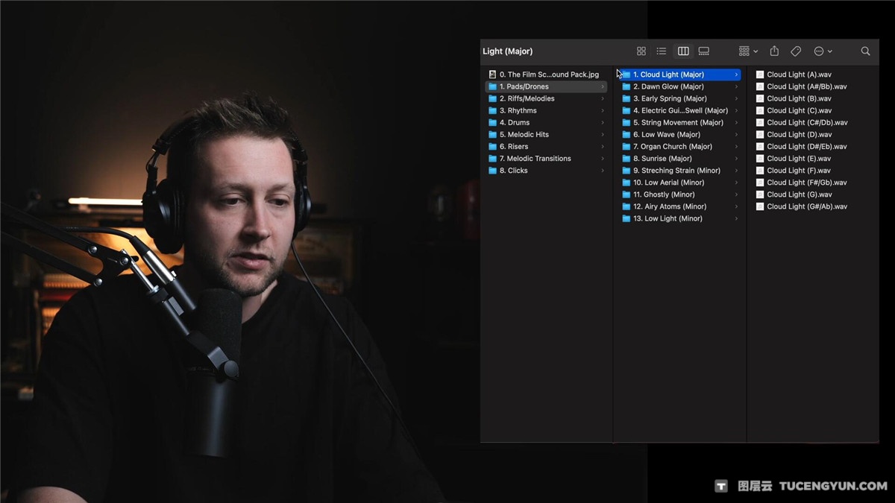The image size is (895, 503).
Task: Select Cloud Light (C#/Db).wav file
Action: (802, 122)
